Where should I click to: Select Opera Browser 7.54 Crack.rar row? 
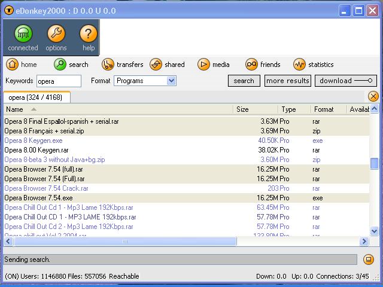[186, 188]
